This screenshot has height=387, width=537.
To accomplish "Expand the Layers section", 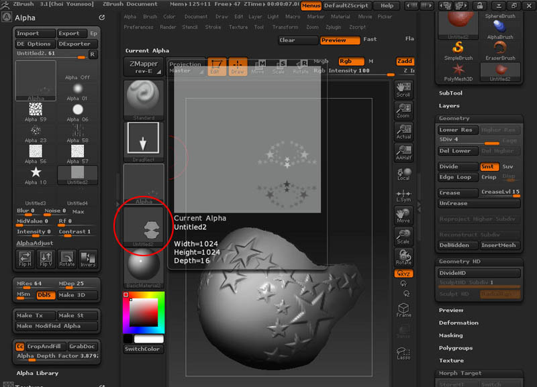I will [x=449, y=106].
